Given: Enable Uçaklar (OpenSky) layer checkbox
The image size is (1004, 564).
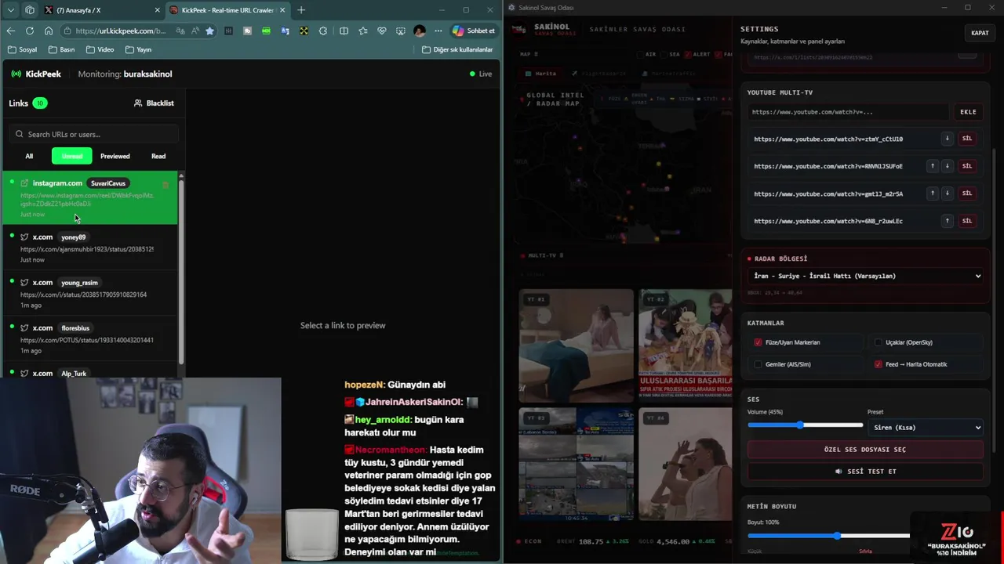Looking at the screenshot, I should tap(878, 342).
